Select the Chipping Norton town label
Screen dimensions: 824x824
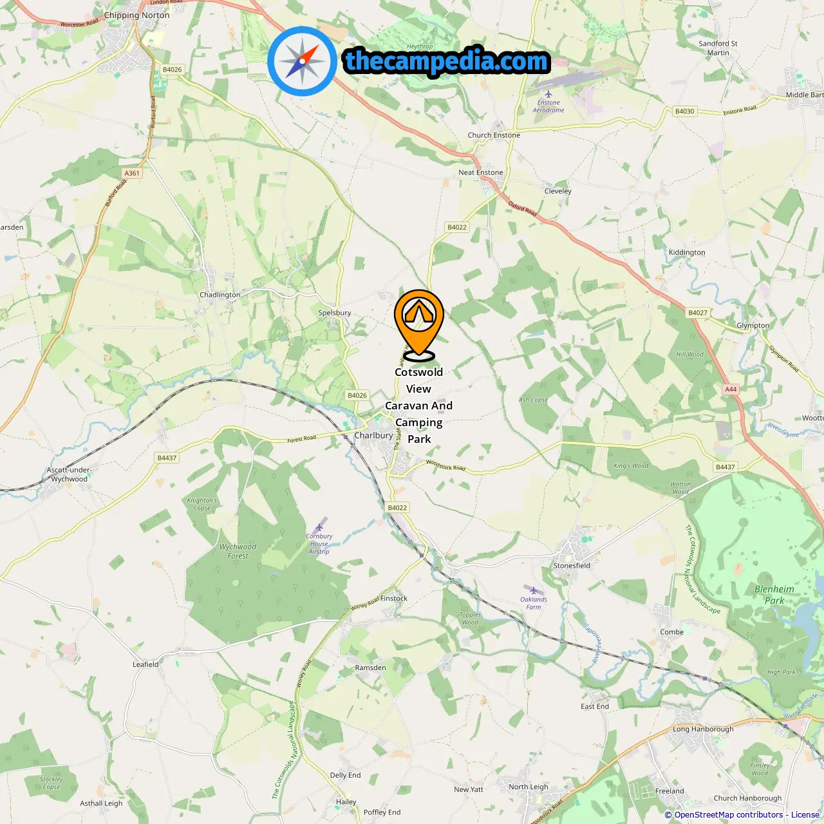pyautogui.click(x=136, y=15)
